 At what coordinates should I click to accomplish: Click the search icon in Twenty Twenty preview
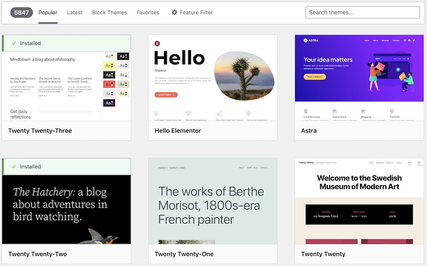(419, 163)
